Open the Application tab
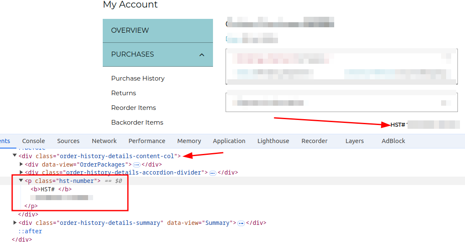Image resolution: width=465 pixels, height=245 pixels. coord(229,141)
